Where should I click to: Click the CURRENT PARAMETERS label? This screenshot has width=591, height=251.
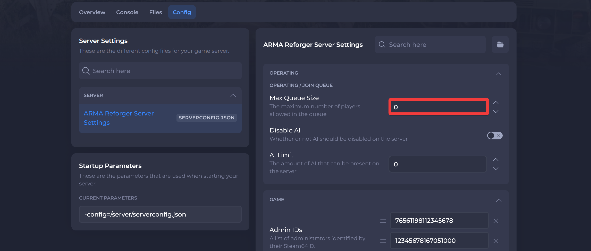coord(108,198)
